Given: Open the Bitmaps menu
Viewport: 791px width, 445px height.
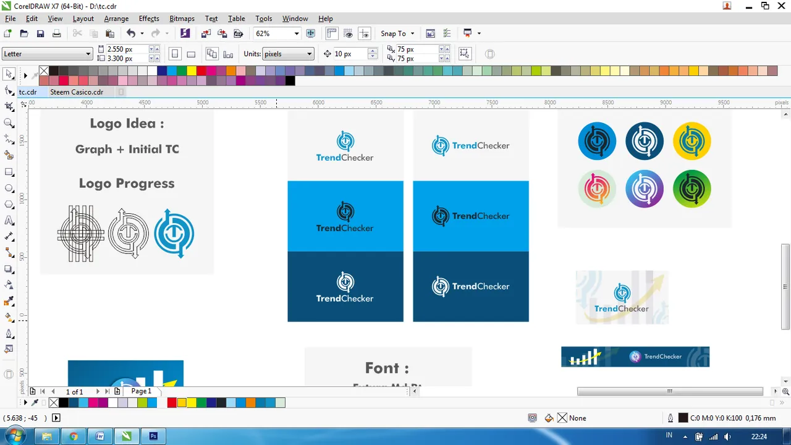Looking at the screenshot, I should (x=182, y=19).
